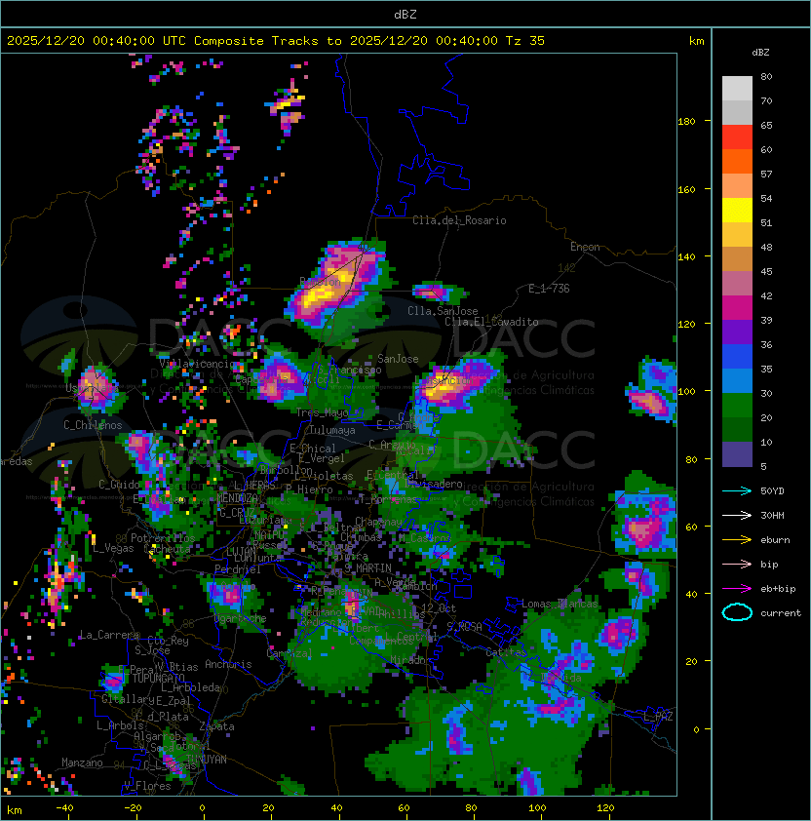Click the C_Guido label on map
811x821 pixels.
119,485
